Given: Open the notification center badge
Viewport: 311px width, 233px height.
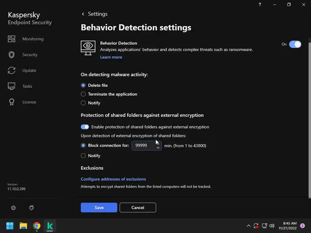Looking at the screenshot, I should [x=302, y=226].
